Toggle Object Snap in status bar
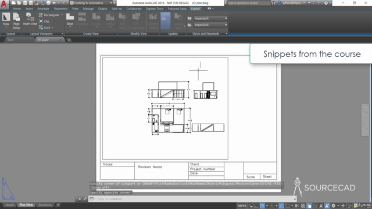 click(x=287, y=206)
